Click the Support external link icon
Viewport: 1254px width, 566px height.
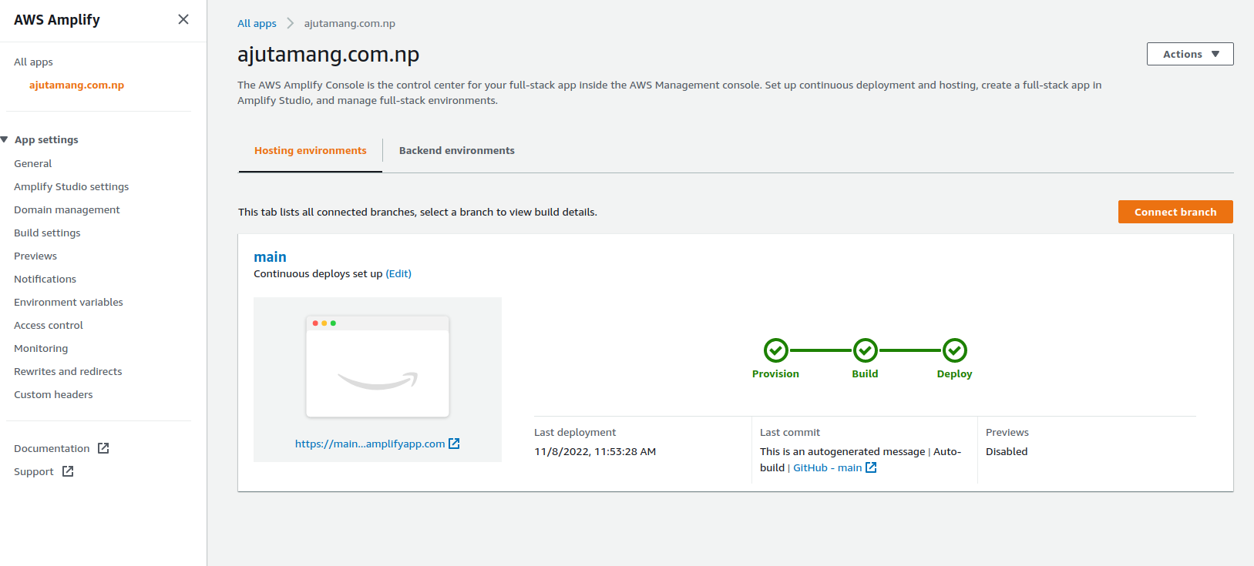click(68, 471)
